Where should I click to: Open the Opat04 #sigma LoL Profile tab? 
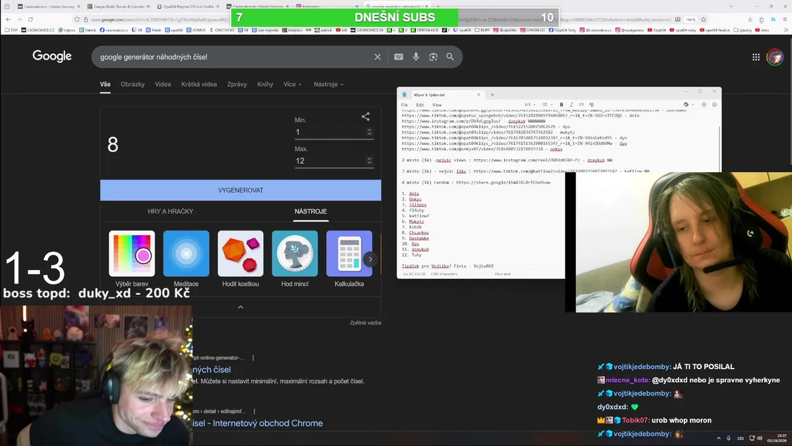coord(189,6)
